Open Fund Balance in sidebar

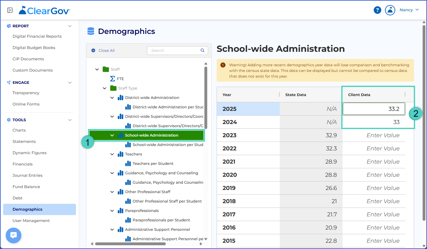[26, 187]
